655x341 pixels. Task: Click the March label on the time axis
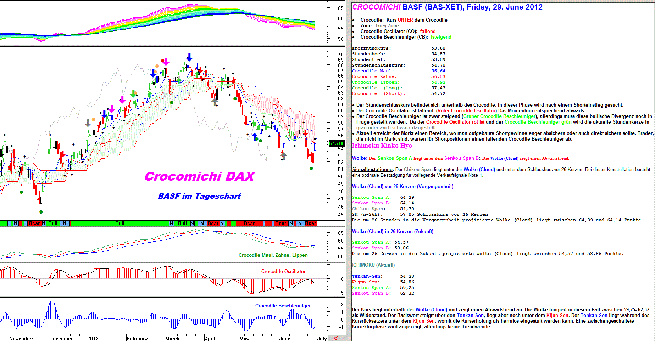click(172, 339)
